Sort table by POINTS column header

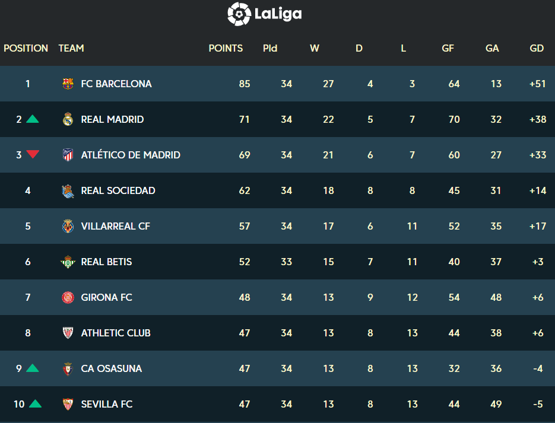point(226,48)
